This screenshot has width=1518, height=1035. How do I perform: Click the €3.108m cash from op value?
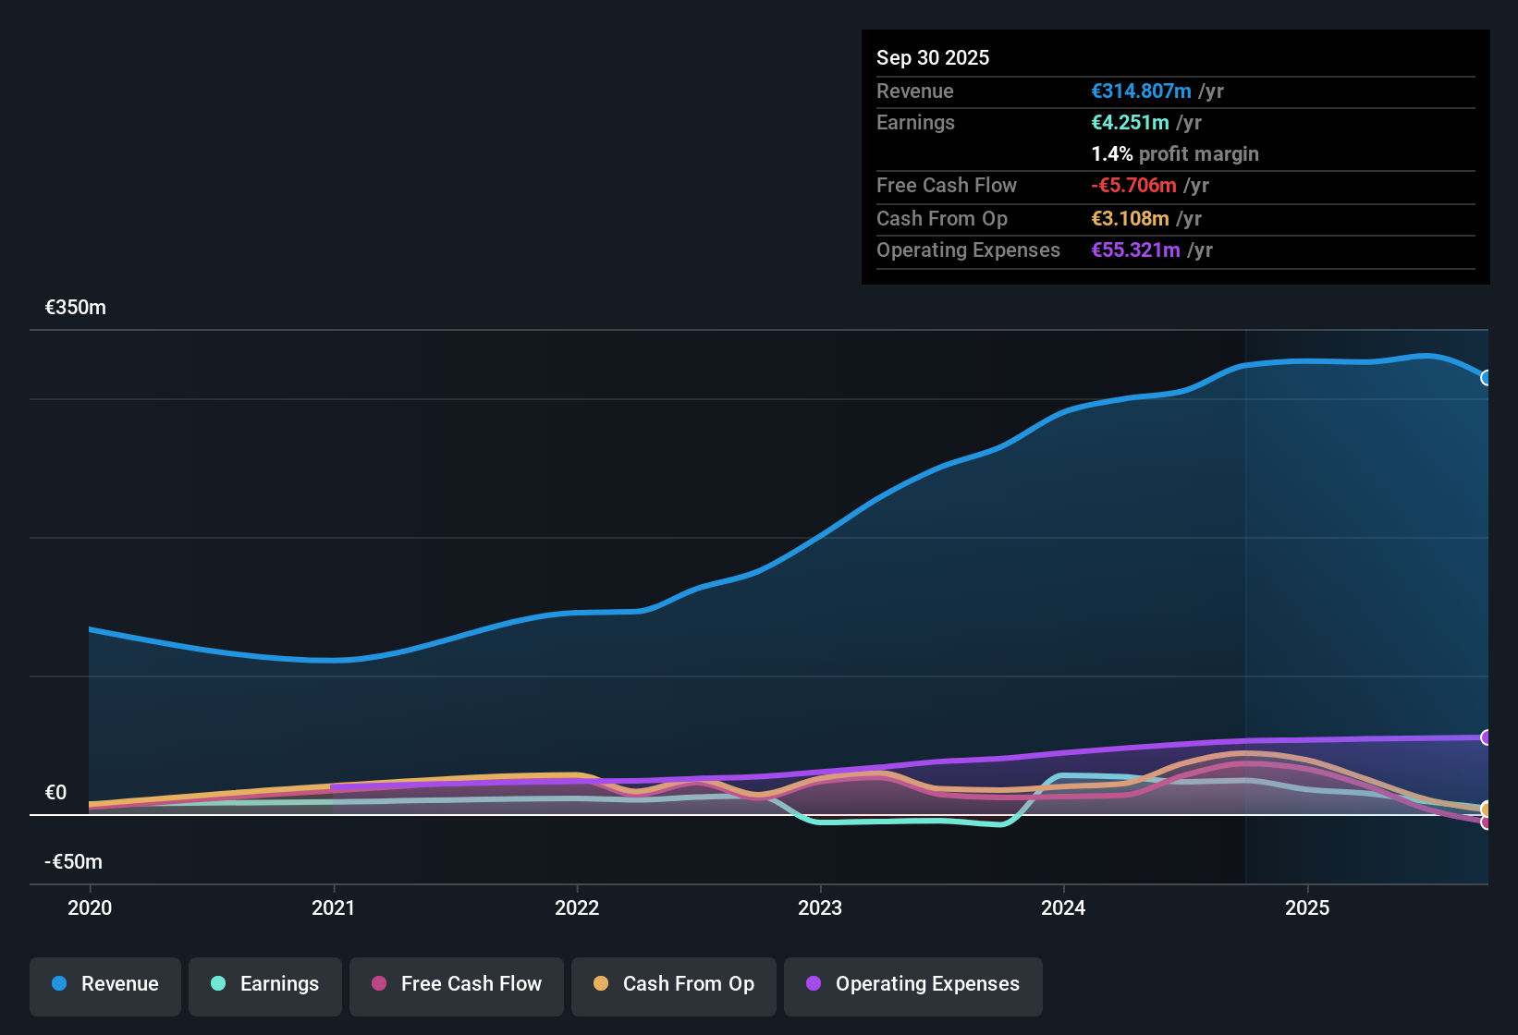(x=1130, y=219)
